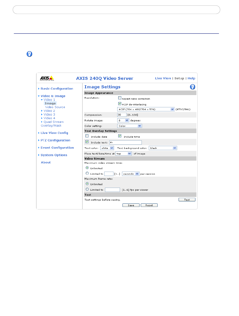Open Basic Configuration menu

pyautogui.click(x=57, y=89)
